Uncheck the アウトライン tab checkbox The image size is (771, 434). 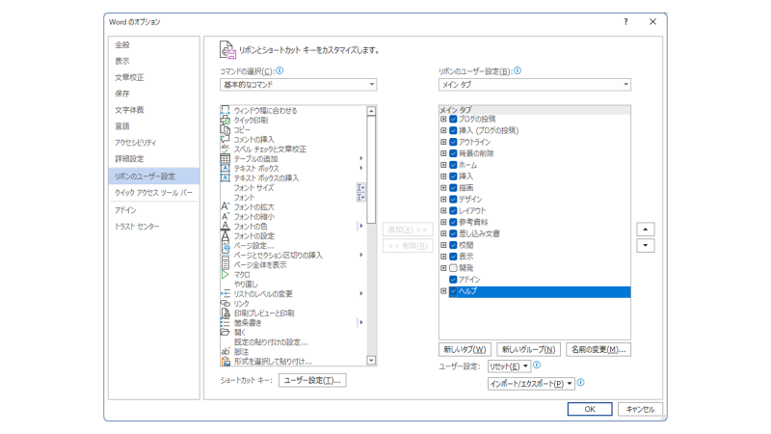[453, 142]
